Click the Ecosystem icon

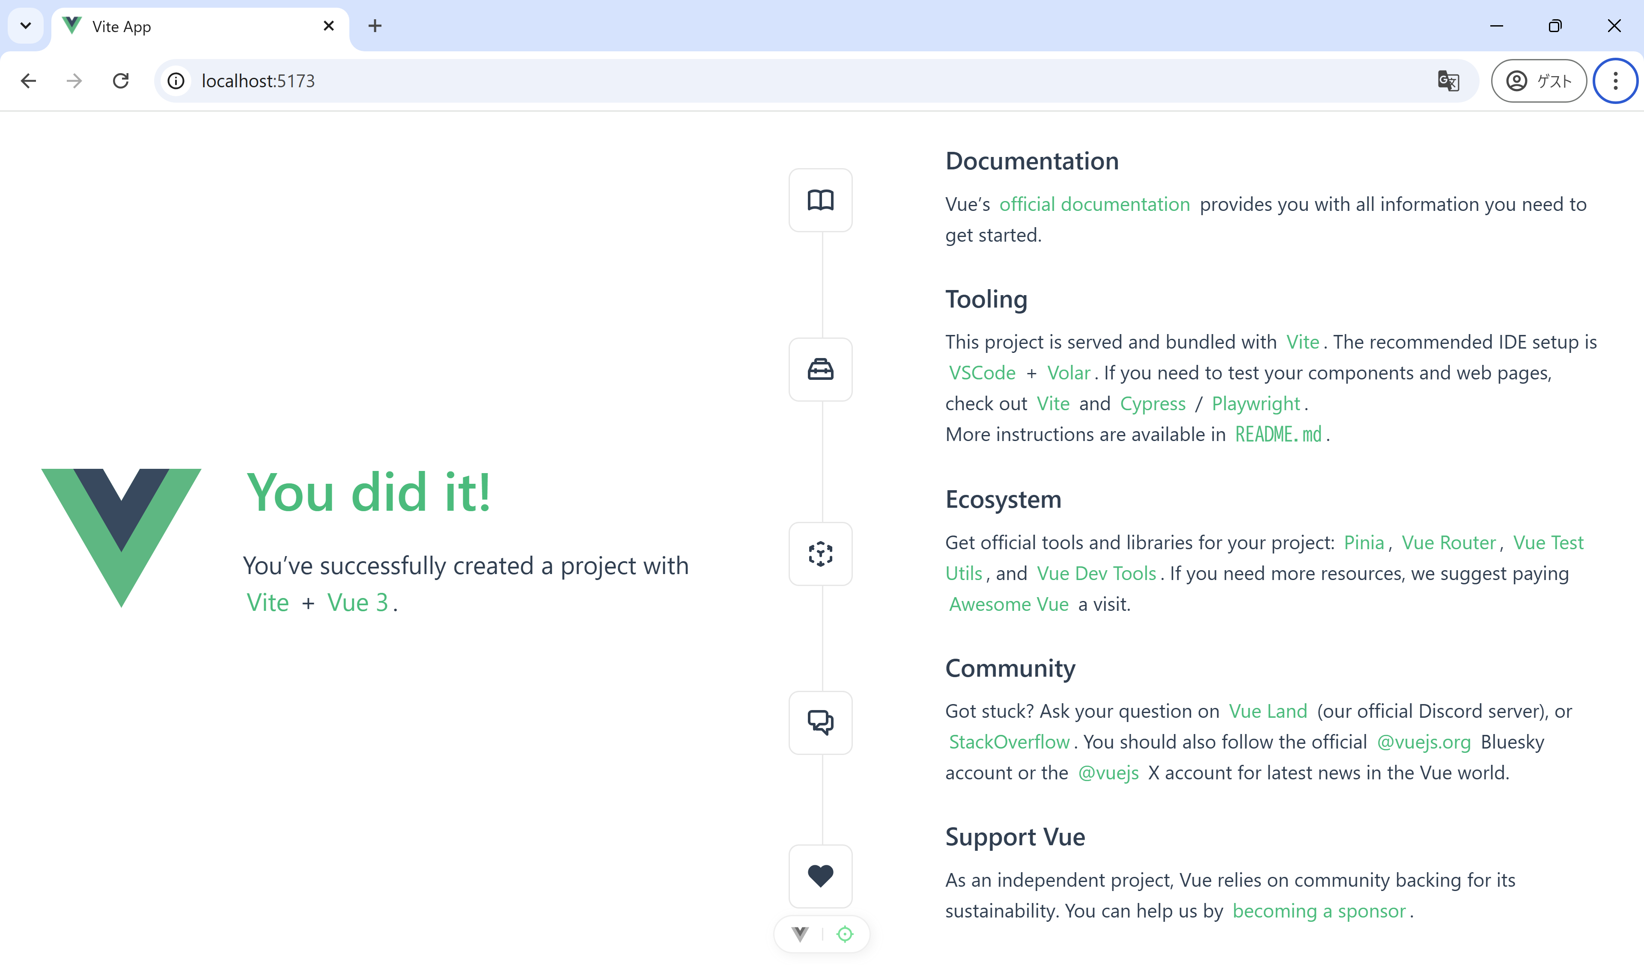pyautogui.click(x=820, y=554)
